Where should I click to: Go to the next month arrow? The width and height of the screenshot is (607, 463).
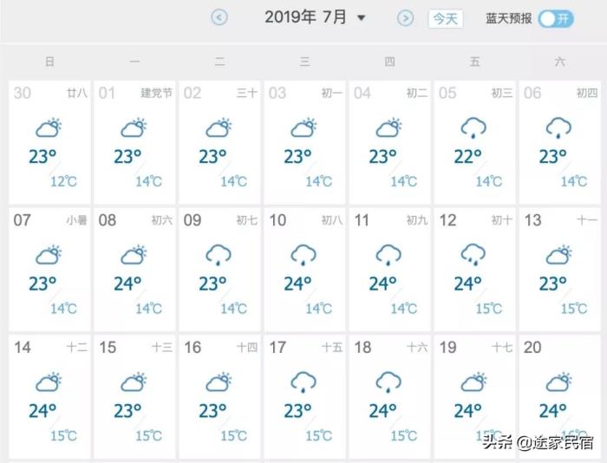(405, 17)
